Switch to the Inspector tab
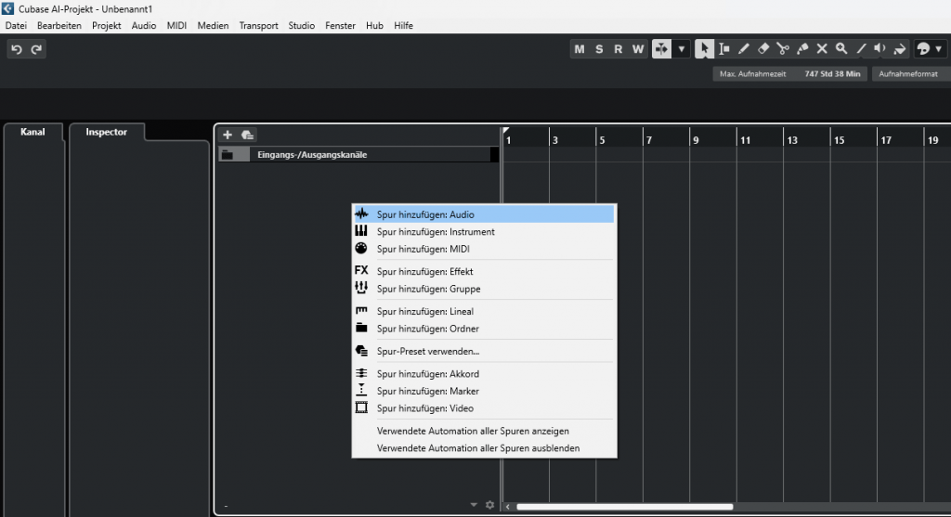951x517 pixels. pos(106,132)
